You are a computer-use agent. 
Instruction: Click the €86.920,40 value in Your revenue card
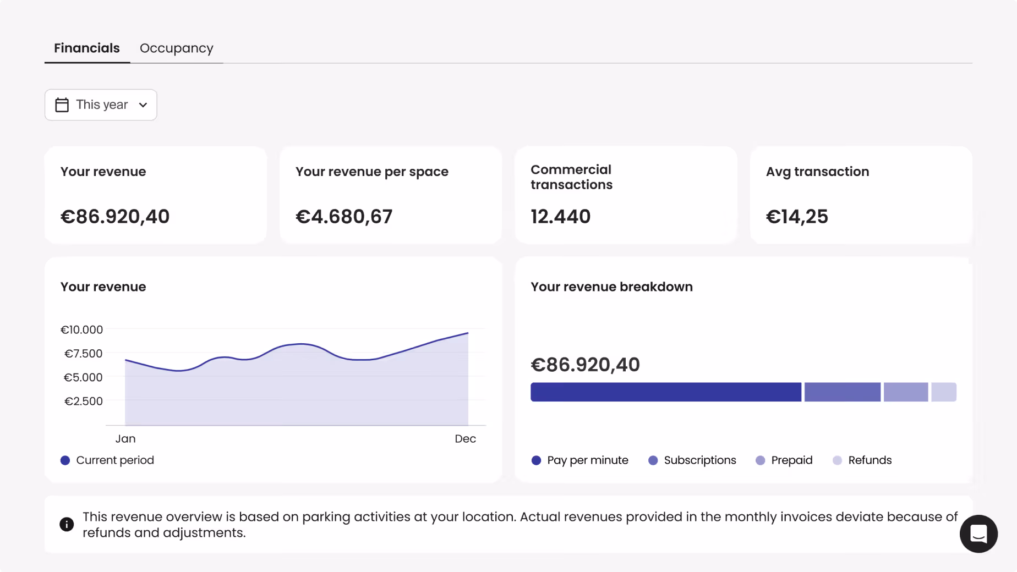point(115,217)
